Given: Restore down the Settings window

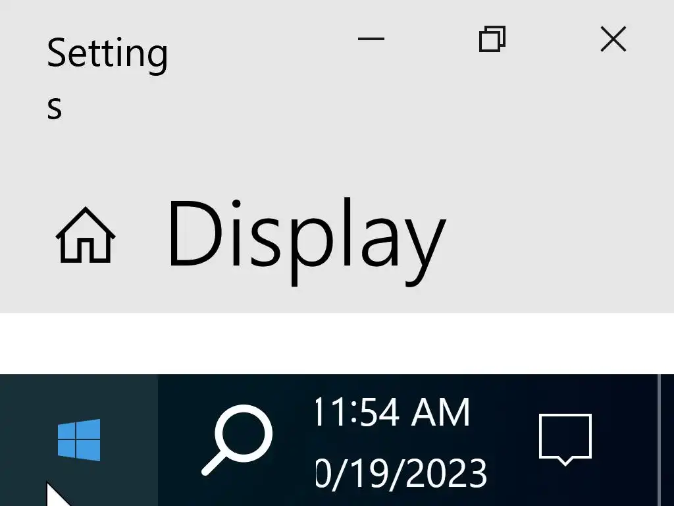Looking at the screenshot, I should pos(492,39).
